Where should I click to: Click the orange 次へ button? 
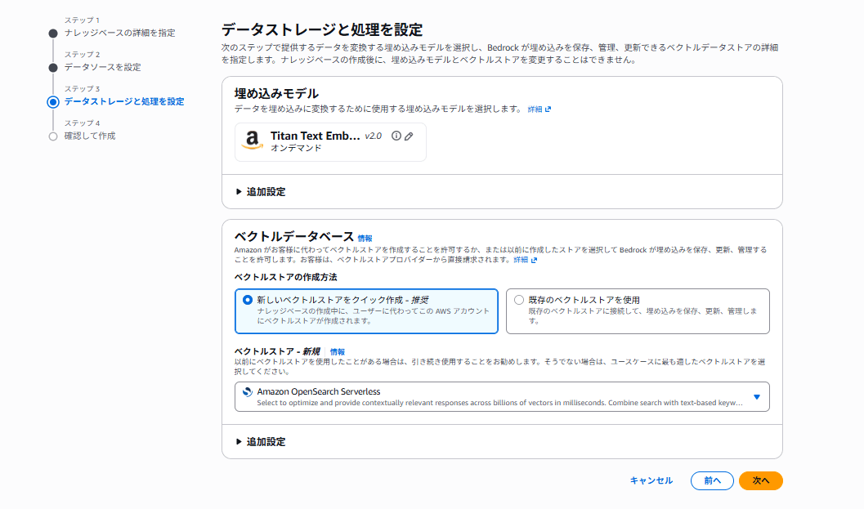[760, 480]
